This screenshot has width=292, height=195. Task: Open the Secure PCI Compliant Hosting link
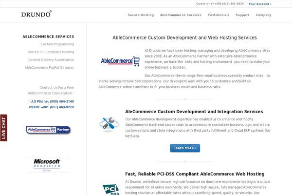pyautogui.click(x=51, y=52)
